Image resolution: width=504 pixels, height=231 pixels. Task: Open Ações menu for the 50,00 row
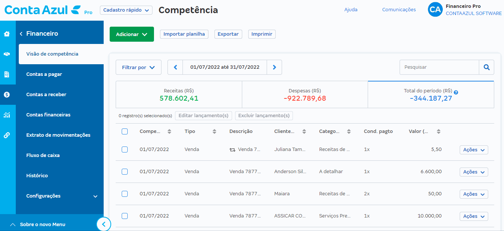[x=474, y=194]
